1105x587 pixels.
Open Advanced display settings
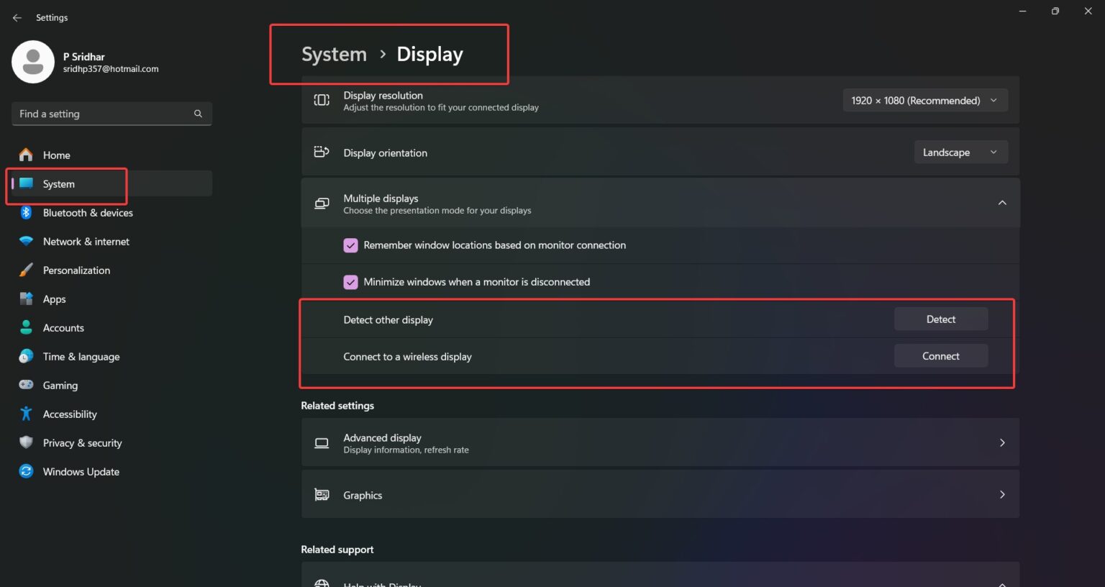[x=660, y=442]
